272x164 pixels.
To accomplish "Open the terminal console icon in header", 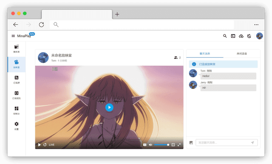I will coord(233,36).
